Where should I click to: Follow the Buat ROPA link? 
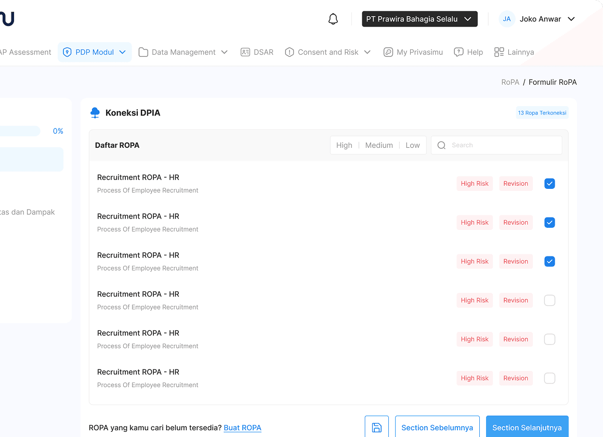pyautogui.click(x=242, y=428)
